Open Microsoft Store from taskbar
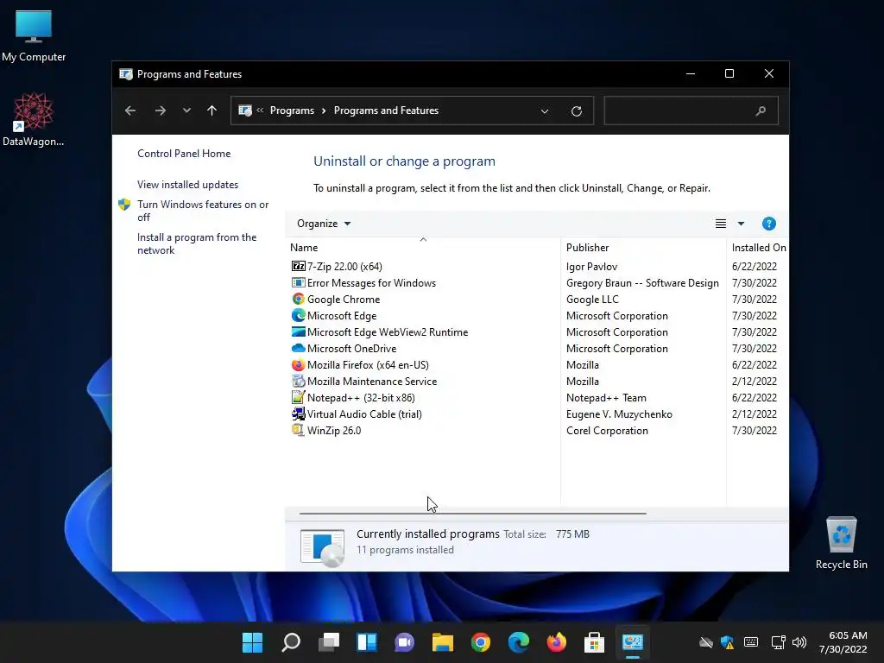The width and height of the screenshot is (884, 663). (x=594, y=642)
